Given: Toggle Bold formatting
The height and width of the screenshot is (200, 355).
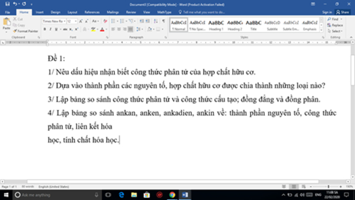Looking at the screenshot, I should 45,29.
